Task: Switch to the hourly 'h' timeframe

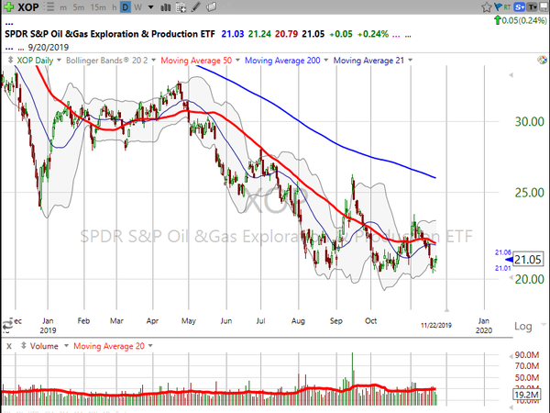Action: (x=115, y=7)
